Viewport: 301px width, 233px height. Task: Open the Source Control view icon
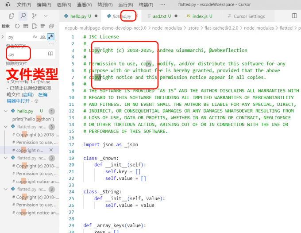tap(34, 16)
